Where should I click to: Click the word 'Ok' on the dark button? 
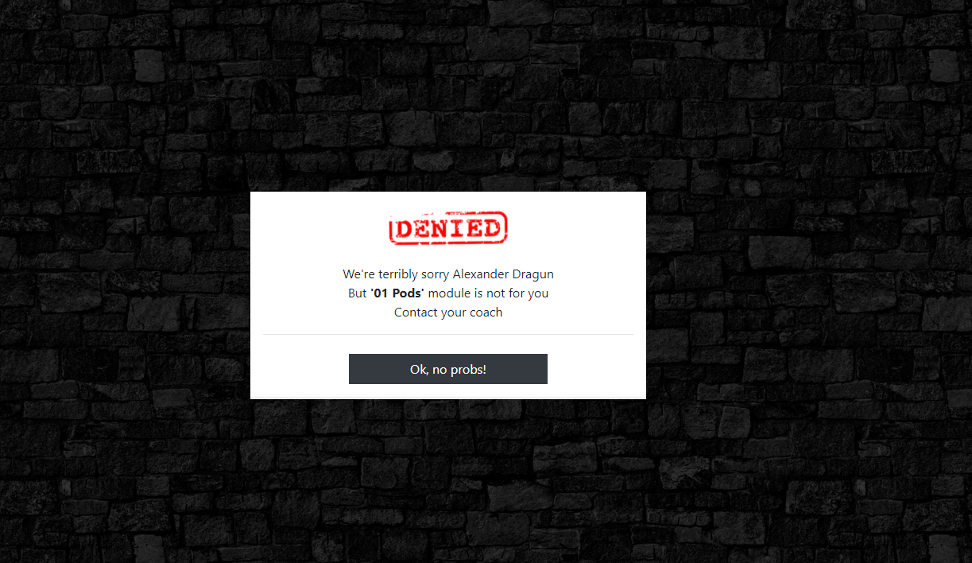click(x=418, y=369)
